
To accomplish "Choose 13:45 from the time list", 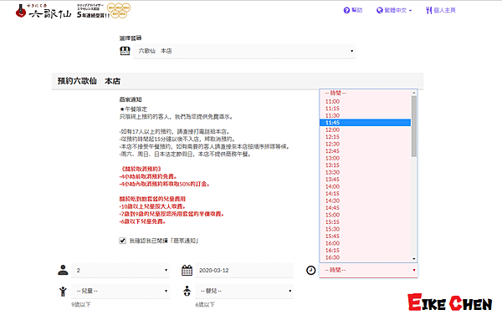I will pyautogui.click(x=365, y=180).
